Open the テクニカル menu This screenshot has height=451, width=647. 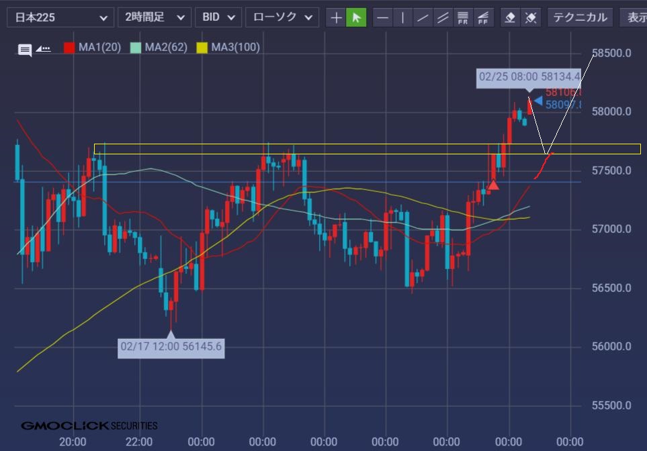click(579, 17)
